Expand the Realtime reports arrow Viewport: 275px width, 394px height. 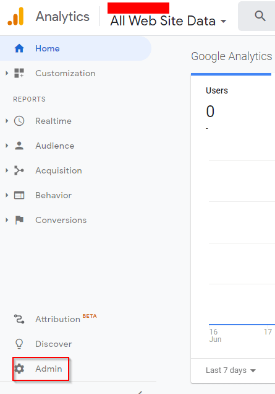pyautogui.click(x=7, y=121)
